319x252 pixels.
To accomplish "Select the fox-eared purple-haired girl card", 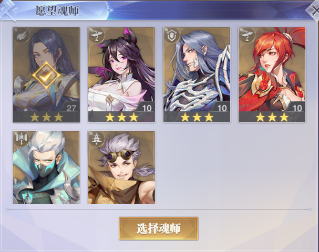I will [x=121, y=75].
